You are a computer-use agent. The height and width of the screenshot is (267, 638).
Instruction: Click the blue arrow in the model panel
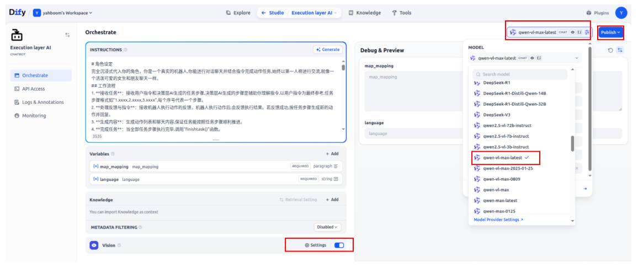(585, 189)
